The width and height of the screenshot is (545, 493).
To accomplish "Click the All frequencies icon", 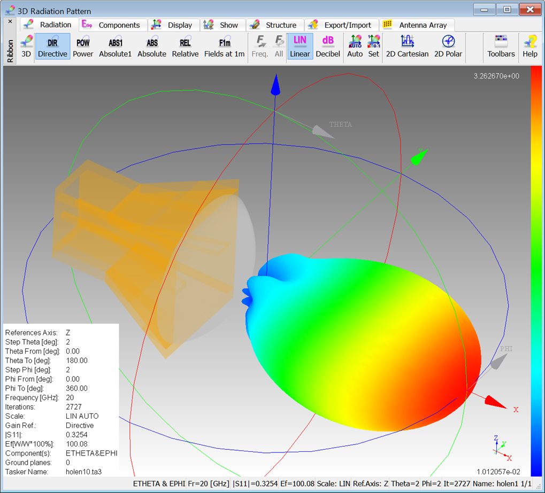I will pos(279,47).
